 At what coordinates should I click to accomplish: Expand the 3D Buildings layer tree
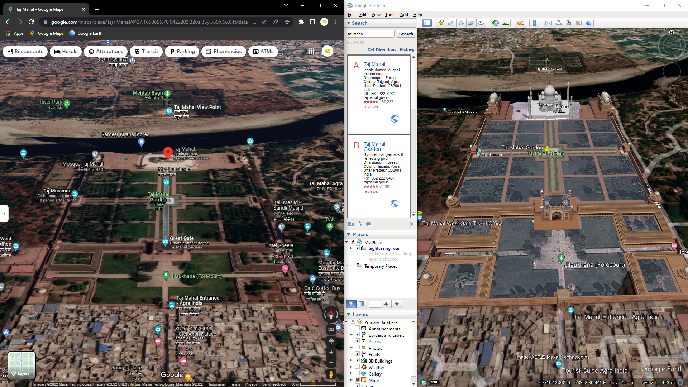point(350,360)
